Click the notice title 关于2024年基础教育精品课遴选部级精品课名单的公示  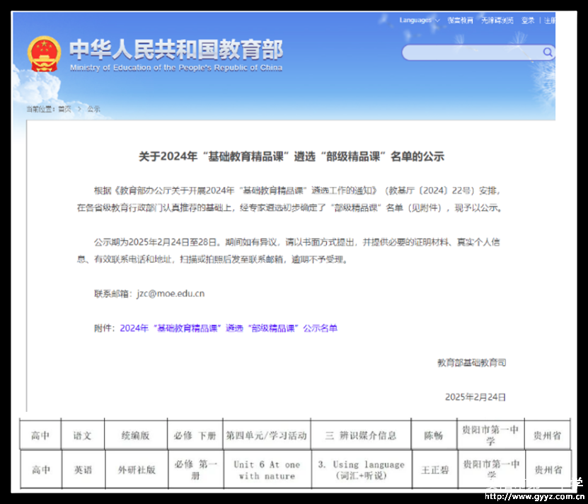[x=292, y=156]
